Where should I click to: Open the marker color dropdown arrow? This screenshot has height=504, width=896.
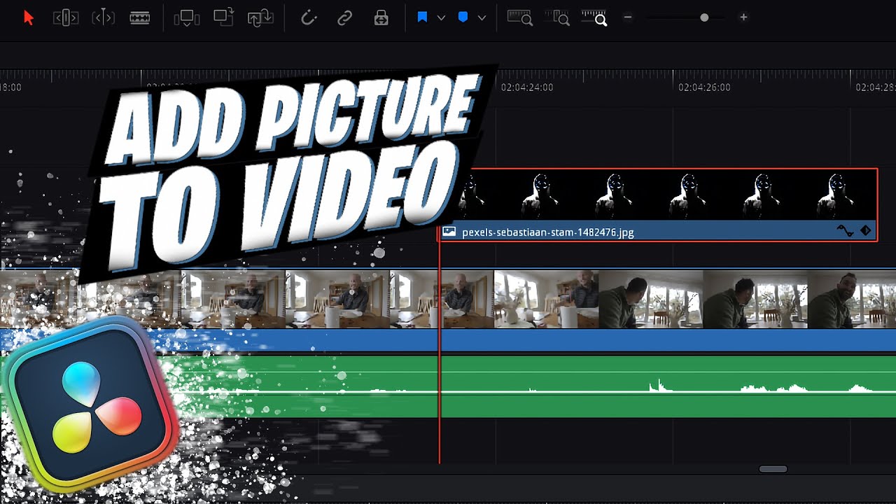pyautogui.click(x=482, y=18)
